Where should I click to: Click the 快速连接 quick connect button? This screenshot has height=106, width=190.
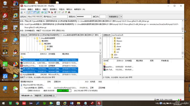coord(113,17)
